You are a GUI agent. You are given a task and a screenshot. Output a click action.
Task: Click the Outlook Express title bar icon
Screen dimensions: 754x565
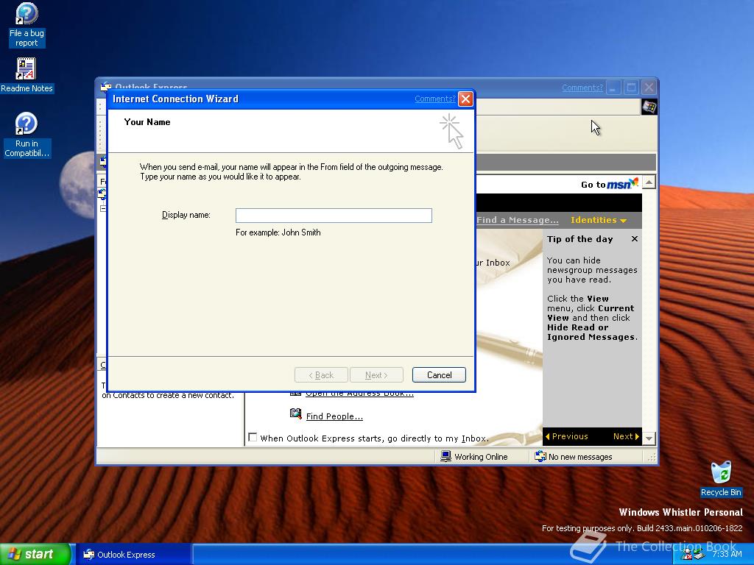pos(105,87)
